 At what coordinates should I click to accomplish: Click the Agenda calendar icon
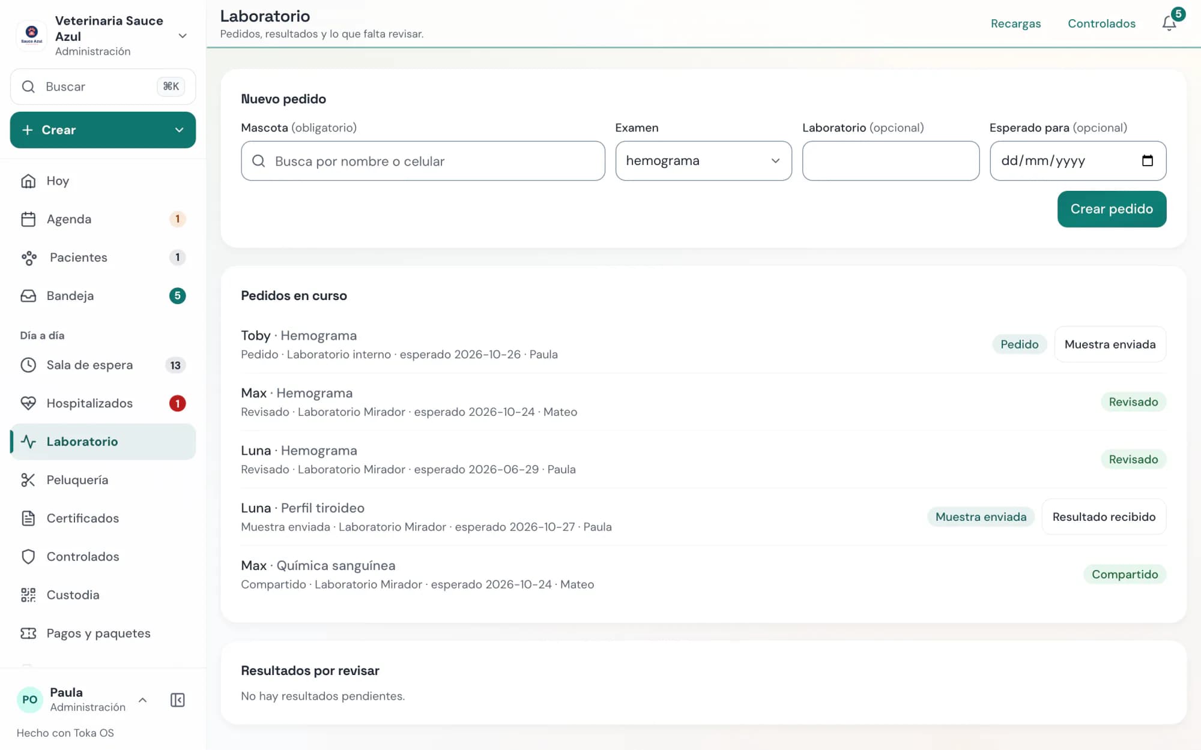(x=28, y=219)
